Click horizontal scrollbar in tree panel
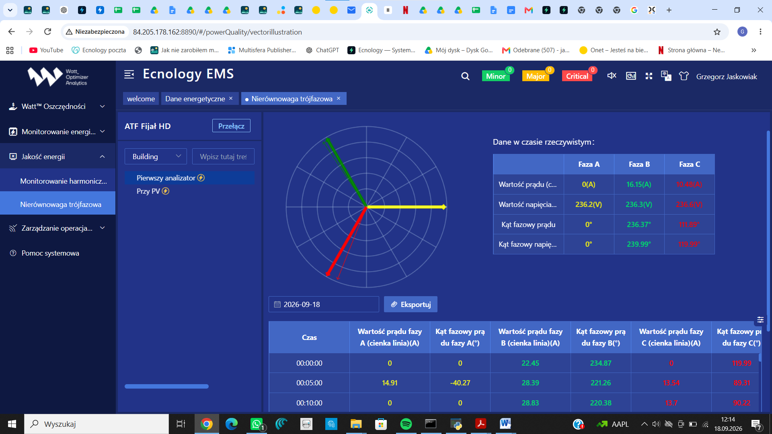 tap(166, 387)
